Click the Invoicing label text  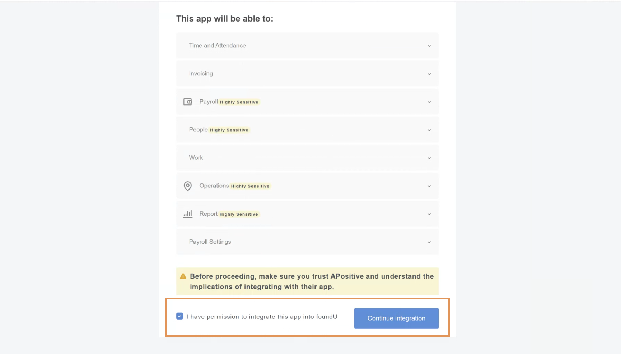coord(201,74)
